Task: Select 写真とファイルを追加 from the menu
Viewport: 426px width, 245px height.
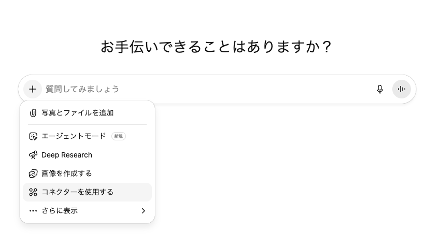Action: 77,113
